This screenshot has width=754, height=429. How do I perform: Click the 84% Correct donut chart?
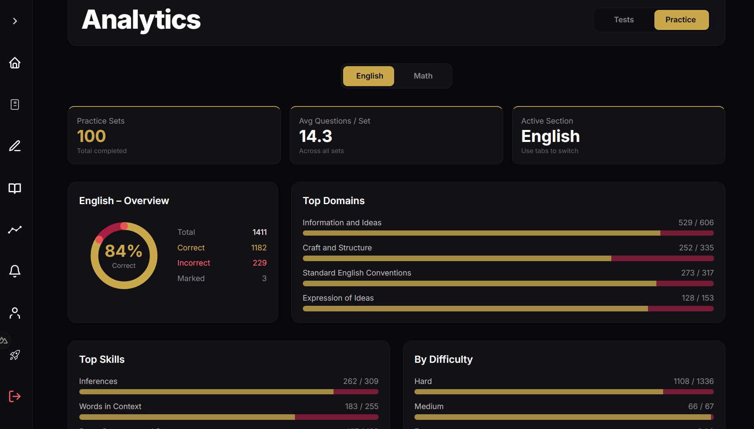click(124, 256)
